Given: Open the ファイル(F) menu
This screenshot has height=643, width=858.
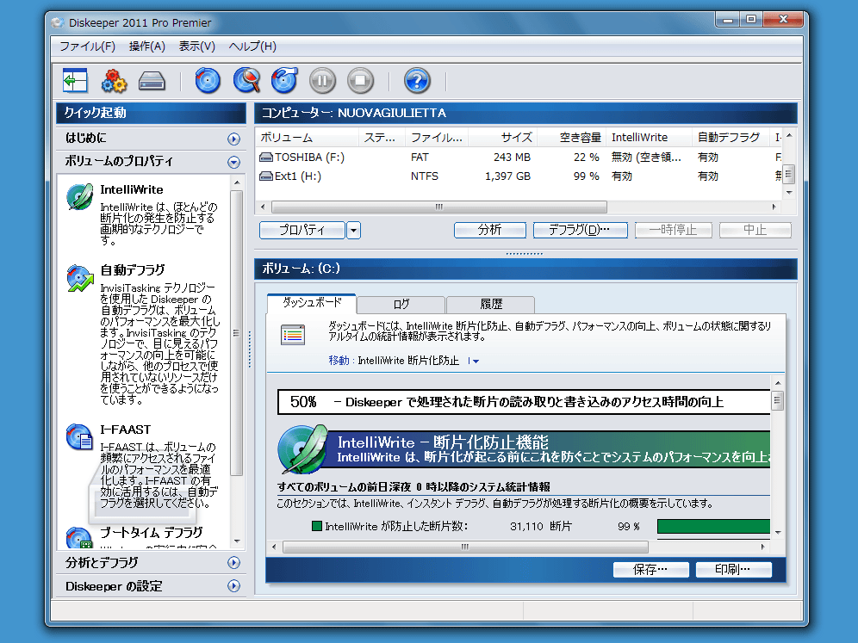Looking at the screenshot, I should [x=87, y=46].
